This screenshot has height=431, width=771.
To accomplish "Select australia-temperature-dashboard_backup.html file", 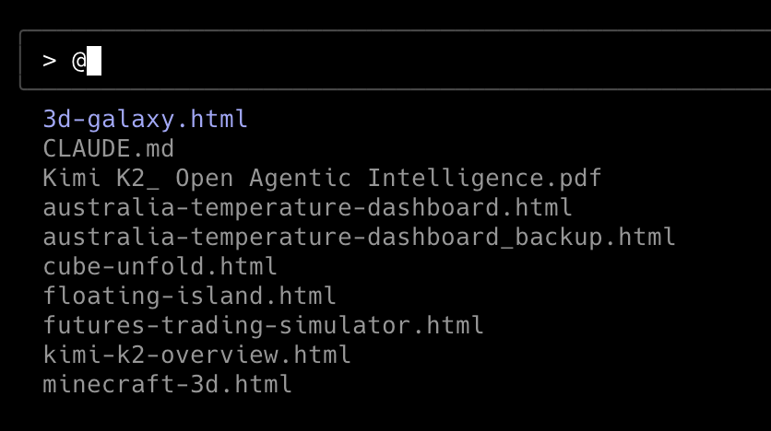I will click(x=359, y=237).
